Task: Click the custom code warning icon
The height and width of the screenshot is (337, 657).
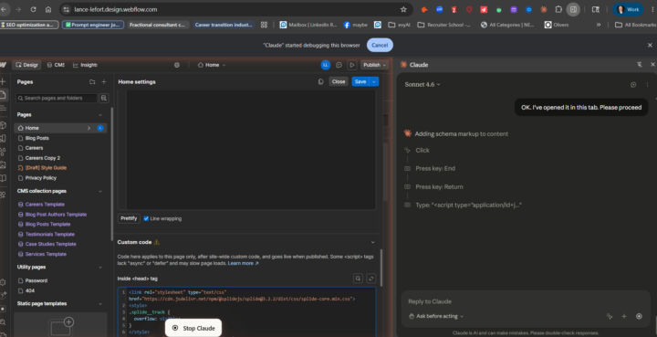Action: click(157, 242)
